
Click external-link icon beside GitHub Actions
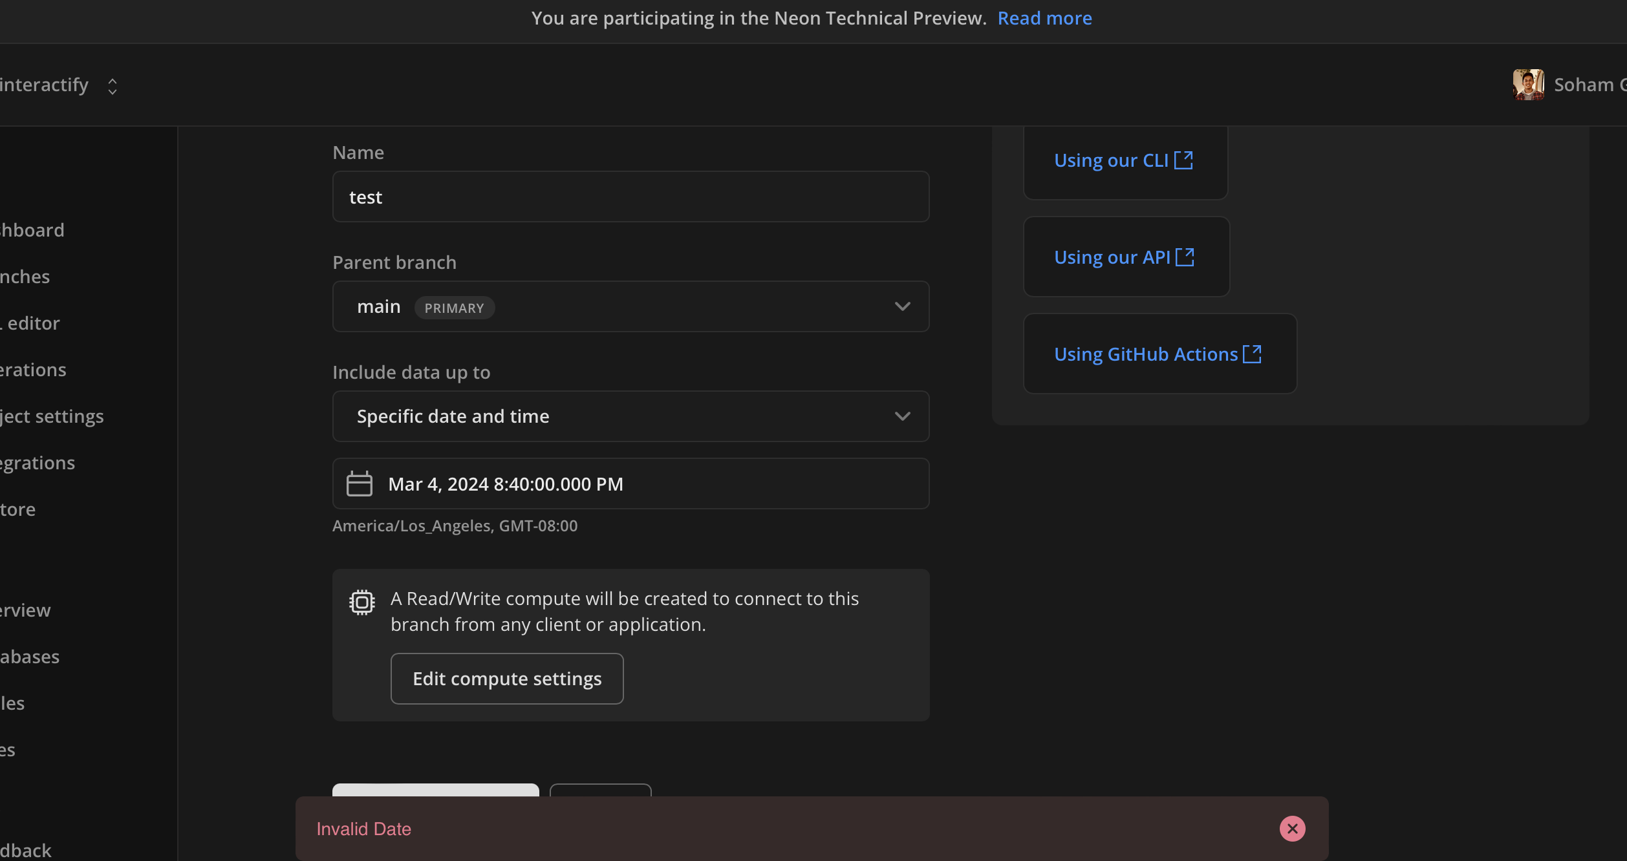pyautogui.click(x=1253, y=354)
